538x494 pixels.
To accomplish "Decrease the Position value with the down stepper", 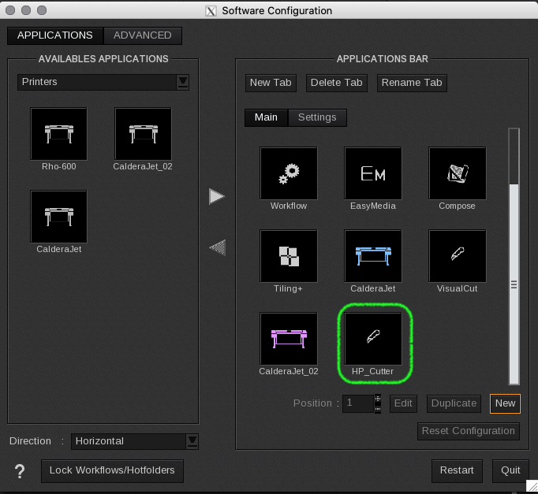I will (377, 408).
